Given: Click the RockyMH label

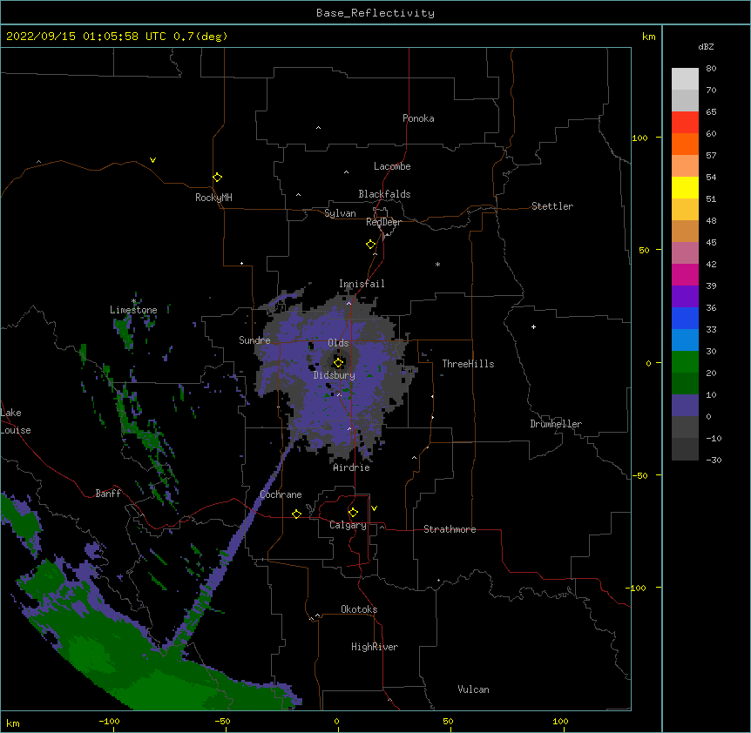Looking at the screenshot, I should tap(213, 198).
